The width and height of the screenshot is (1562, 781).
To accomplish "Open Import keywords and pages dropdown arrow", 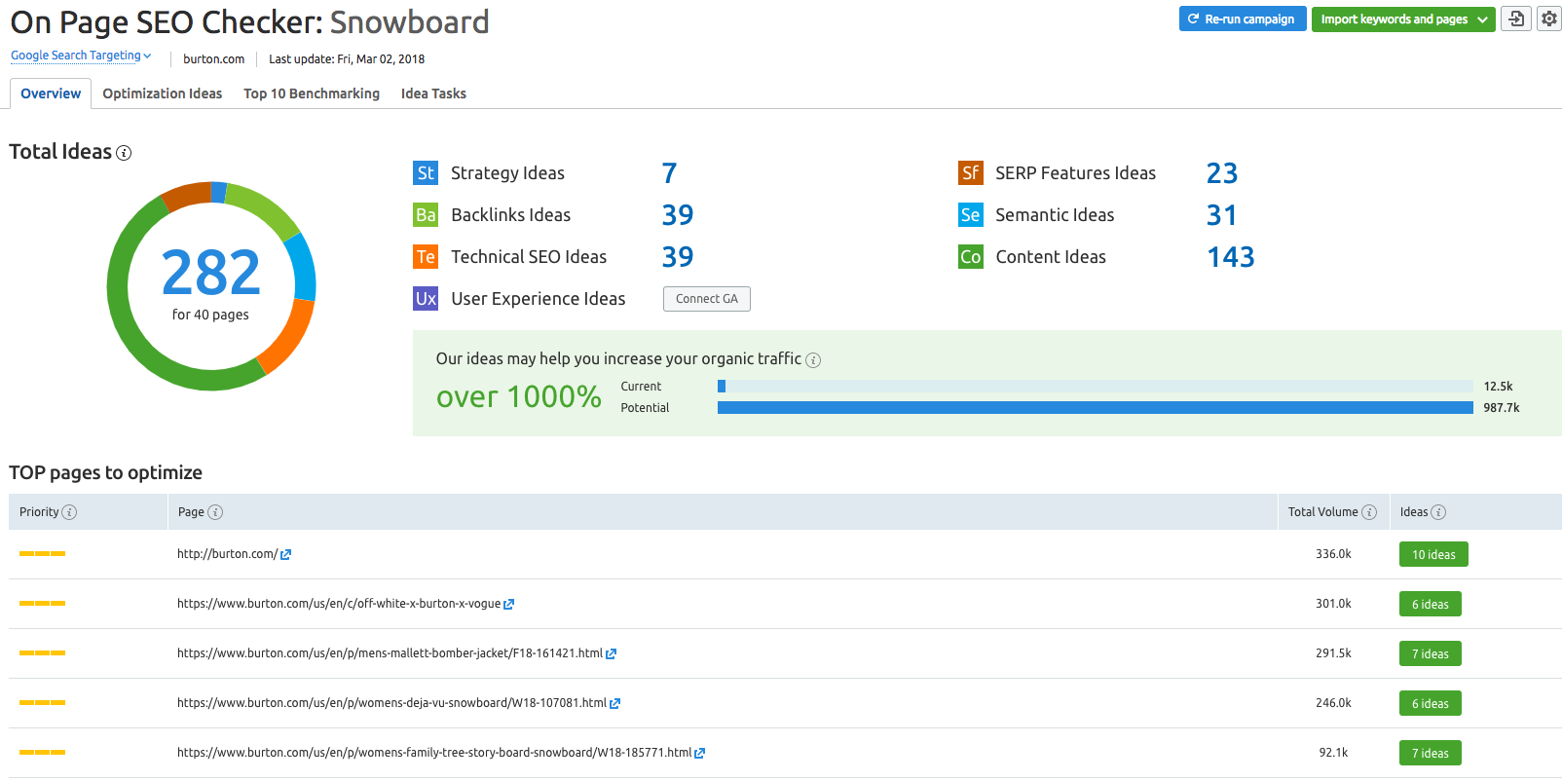I will pyautogui.click(x=1482, y=19).
